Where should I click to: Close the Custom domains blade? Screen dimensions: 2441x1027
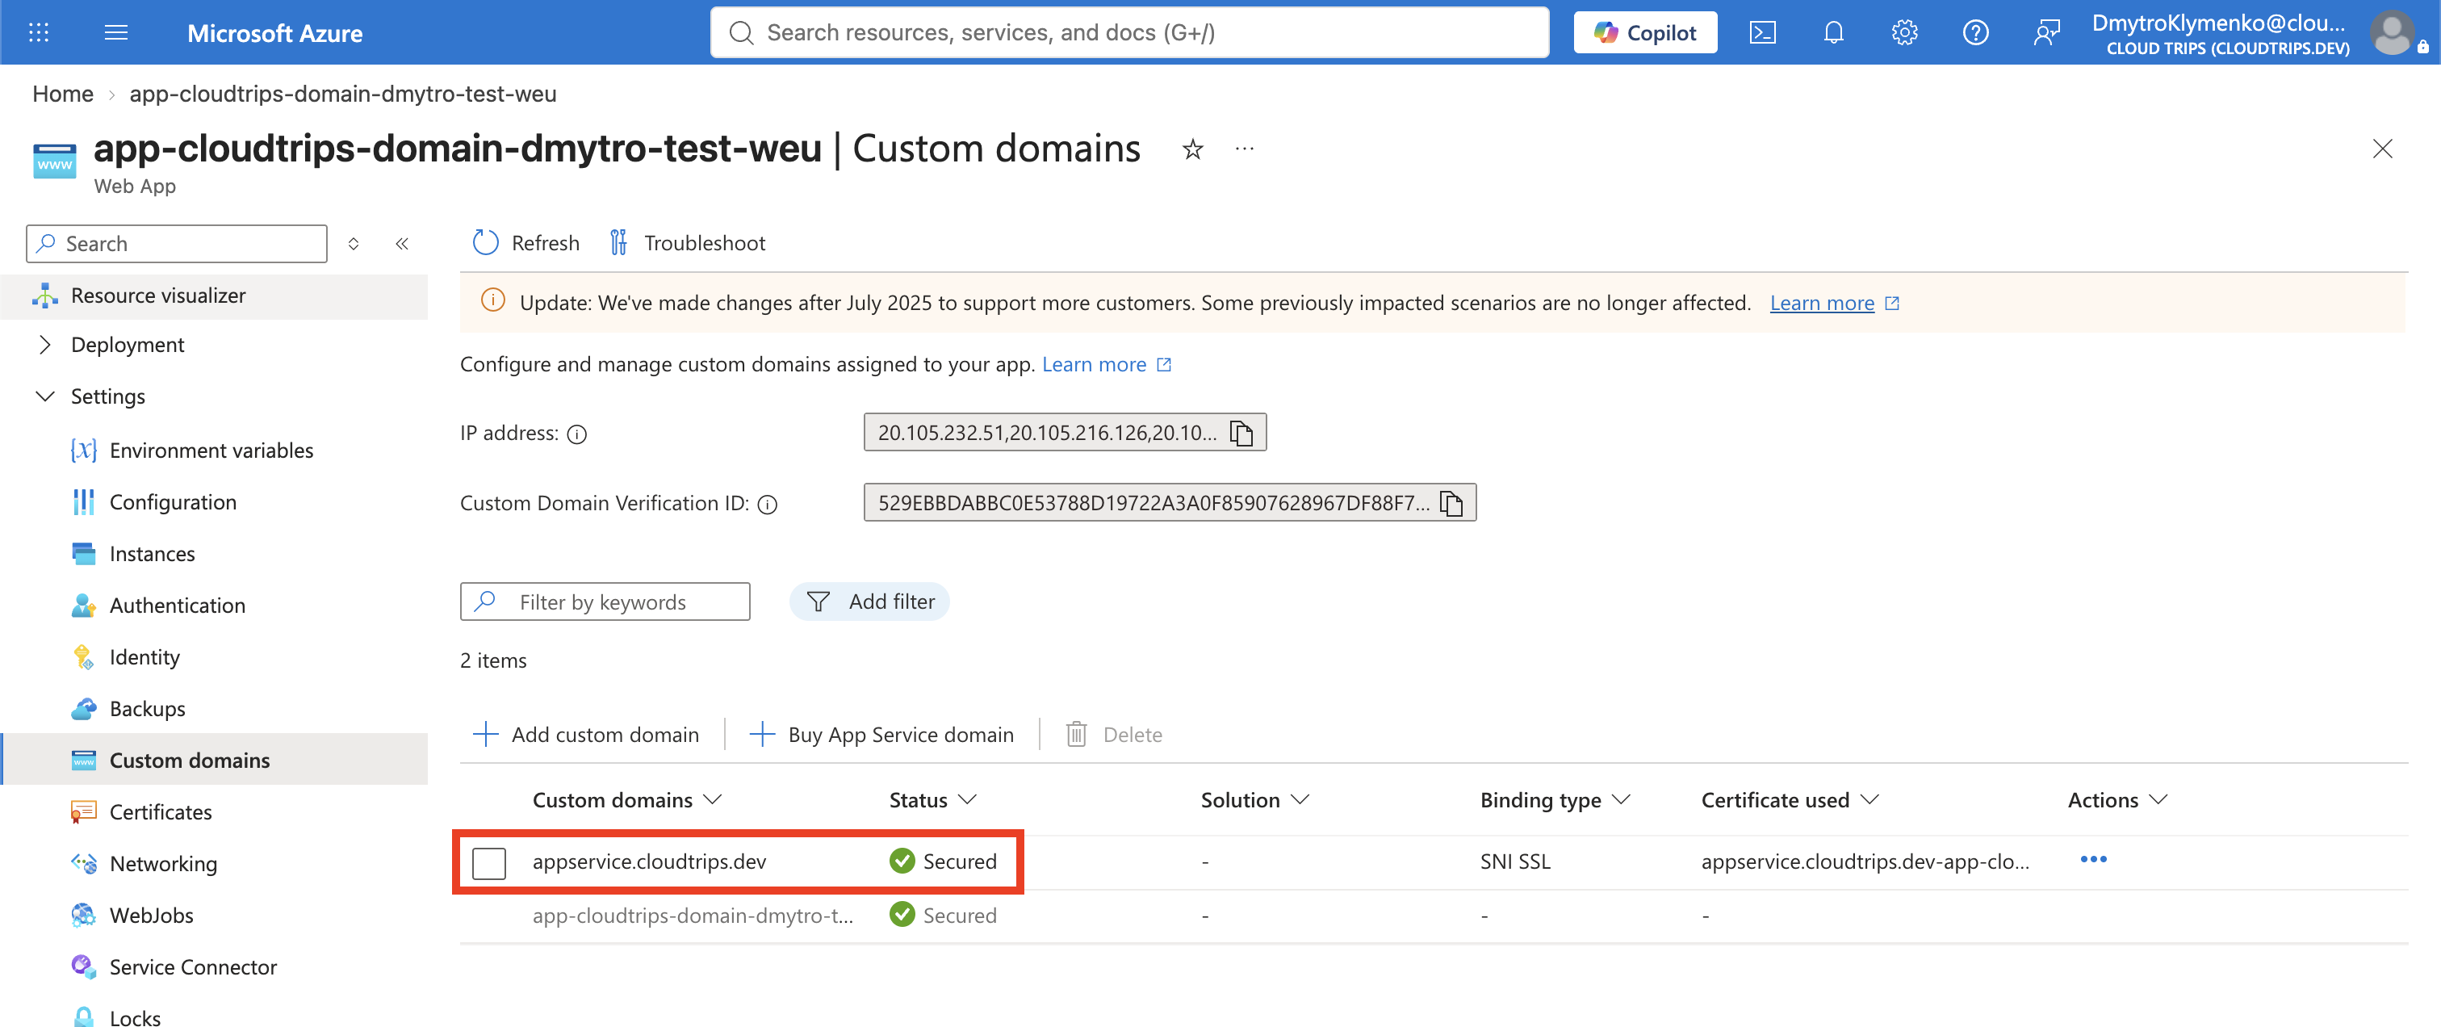(x=2382, y=149)
